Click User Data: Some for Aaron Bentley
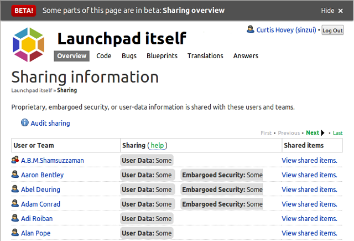The width and height of the screenshot is (354, 241). coord(148,175)
